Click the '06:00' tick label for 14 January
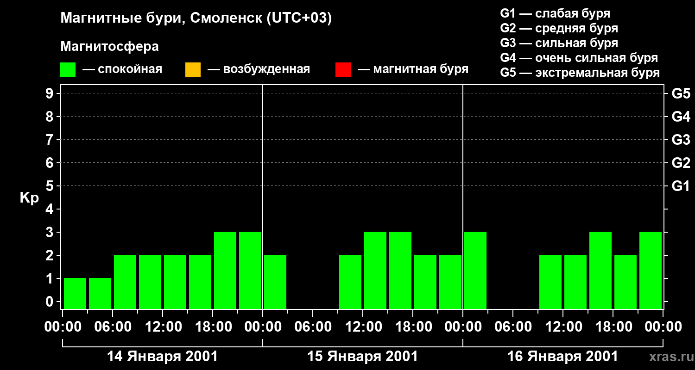 (x=113, y=327)
